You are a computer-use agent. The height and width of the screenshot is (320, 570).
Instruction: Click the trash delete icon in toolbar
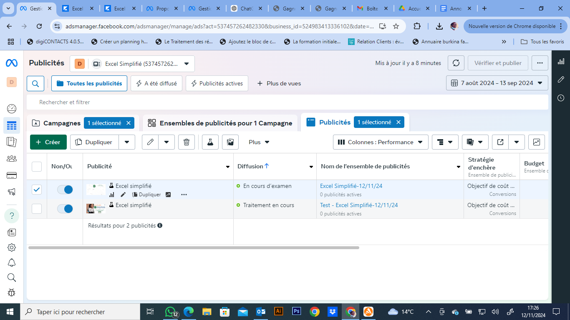pyautogui.click(x=187, y=142)
